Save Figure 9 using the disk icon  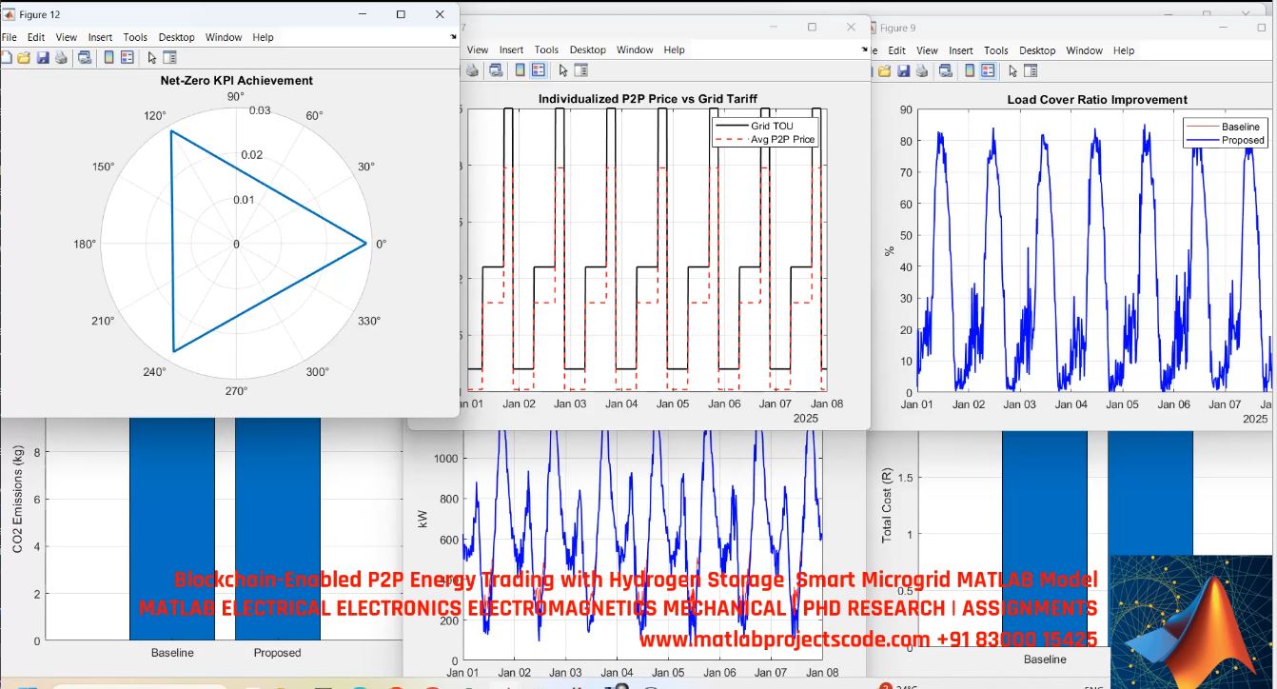(903, 70)
